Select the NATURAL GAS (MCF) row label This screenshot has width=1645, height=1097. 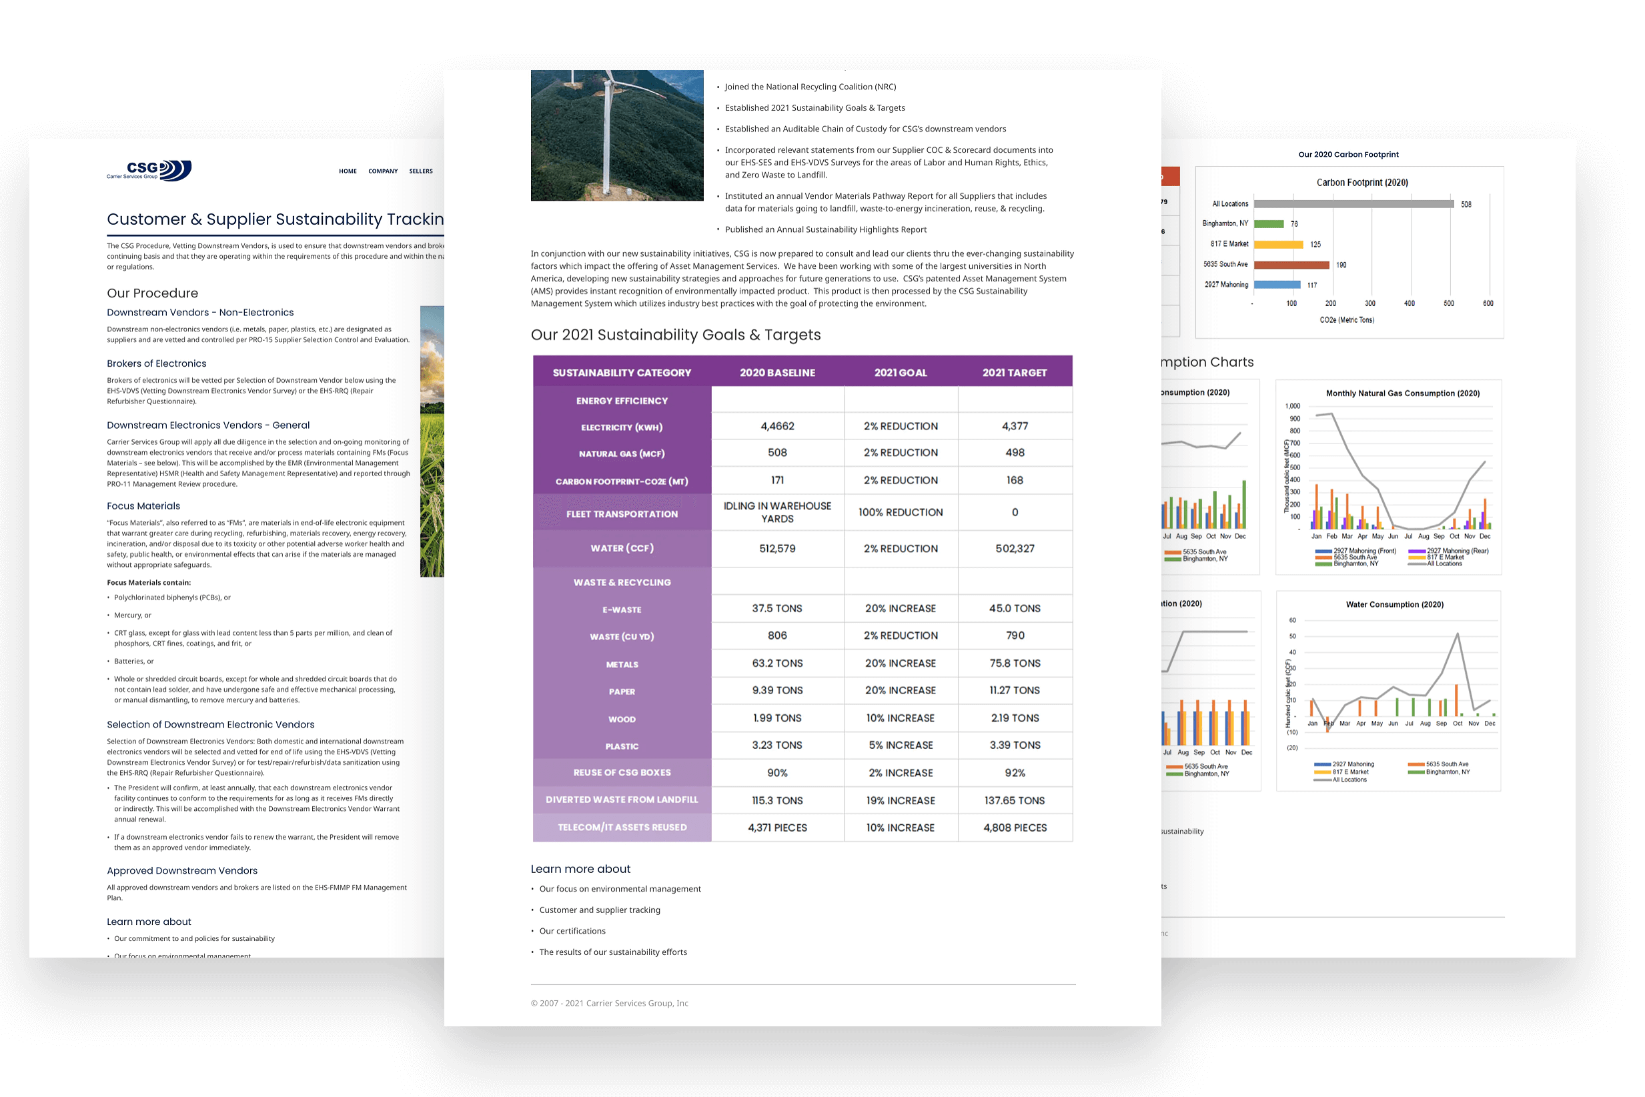coord(621,453)
